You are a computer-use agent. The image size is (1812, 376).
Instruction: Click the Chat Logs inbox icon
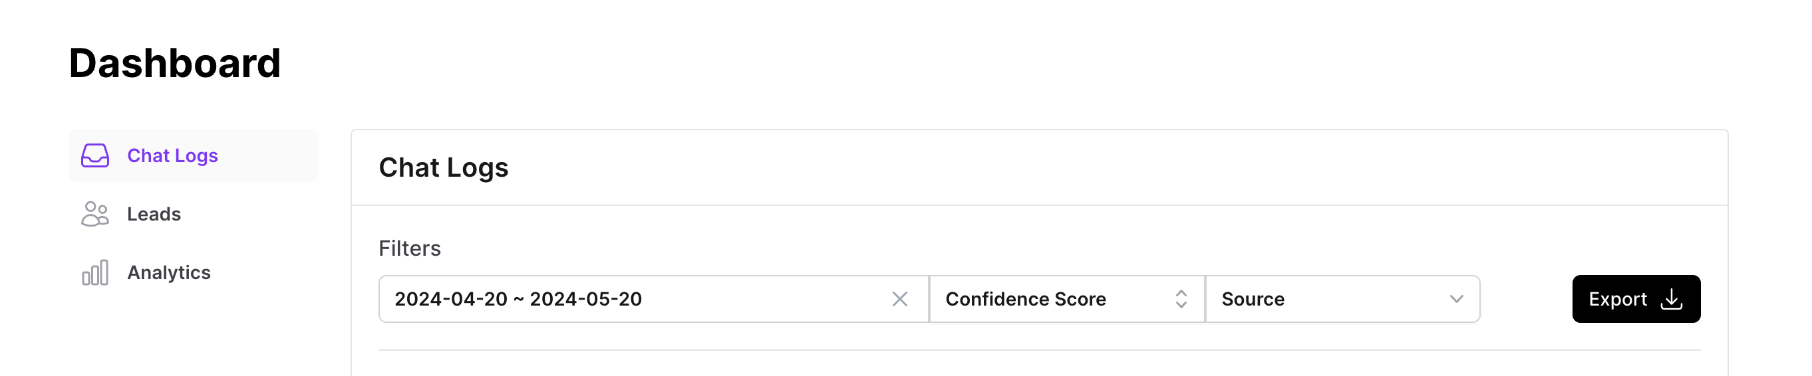point(95,155)
